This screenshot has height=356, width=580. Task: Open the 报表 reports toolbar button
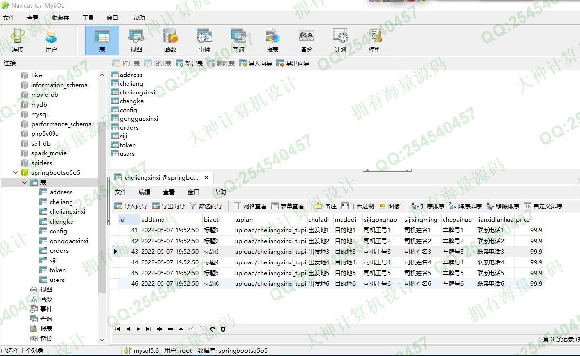272,40
